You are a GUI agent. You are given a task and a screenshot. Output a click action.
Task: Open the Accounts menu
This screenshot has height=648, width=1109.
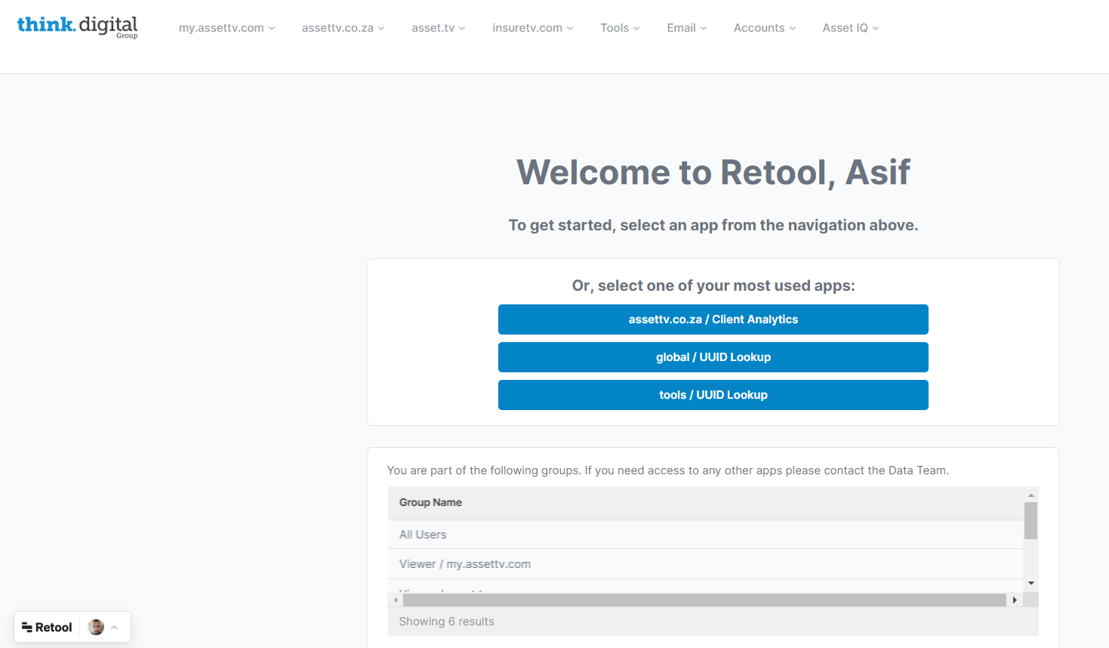click(764, 28)
